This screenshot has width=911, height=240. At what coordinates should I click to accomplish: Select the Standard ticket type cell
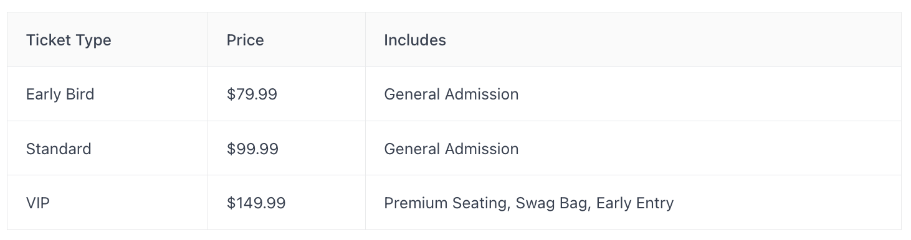pos(107,149)
